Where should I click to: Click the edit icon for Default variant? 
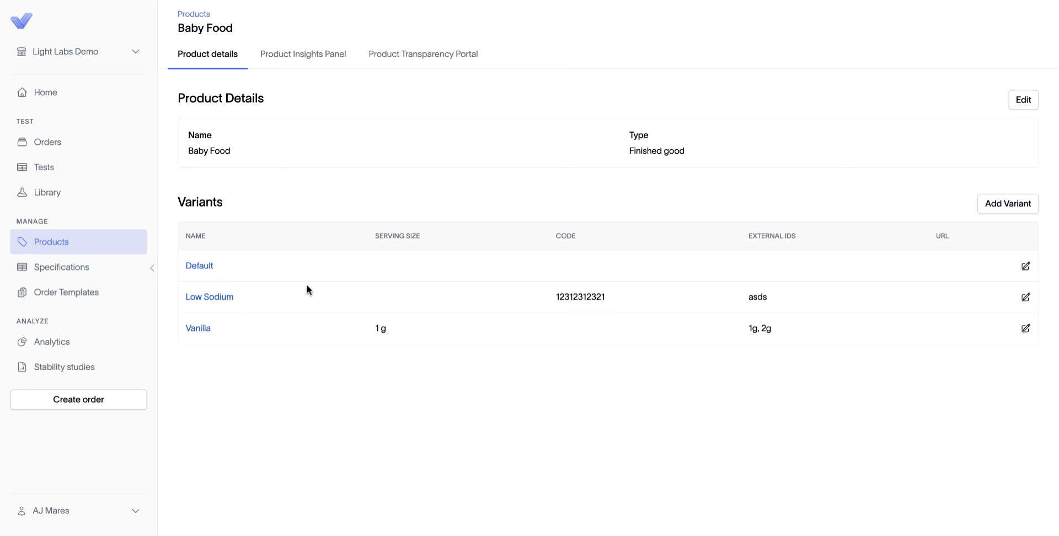[1025, 266]
